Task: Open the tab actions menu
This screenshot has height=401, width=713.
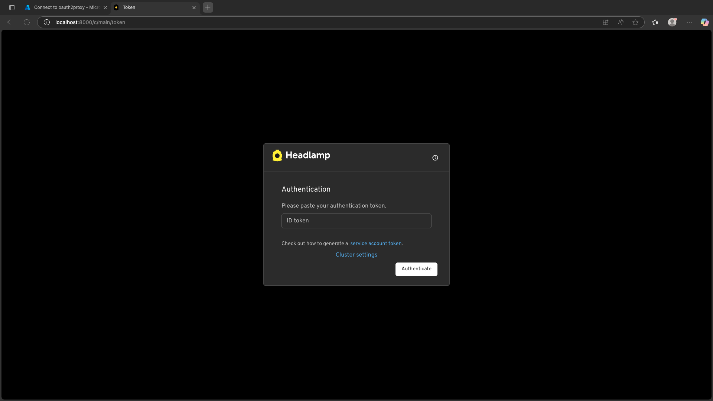Action: pos(12,7)
